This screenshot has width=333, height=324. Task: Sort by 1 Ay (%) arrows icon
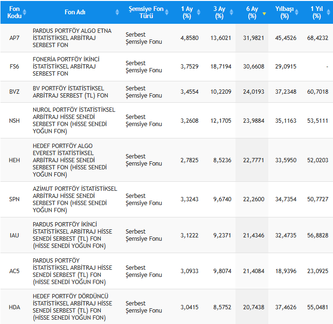pyautogui.click(x=198, y=12)
